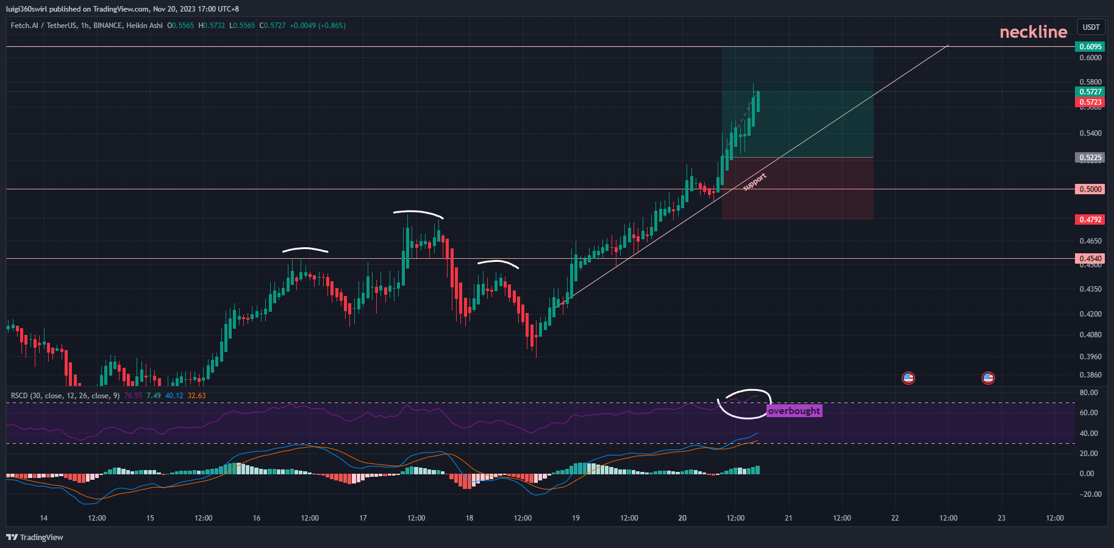This screenshot has height=548, width=1114.
Task: Click the RSCD value 40.12
Action: pyautogui.click(x=174, y=396)
